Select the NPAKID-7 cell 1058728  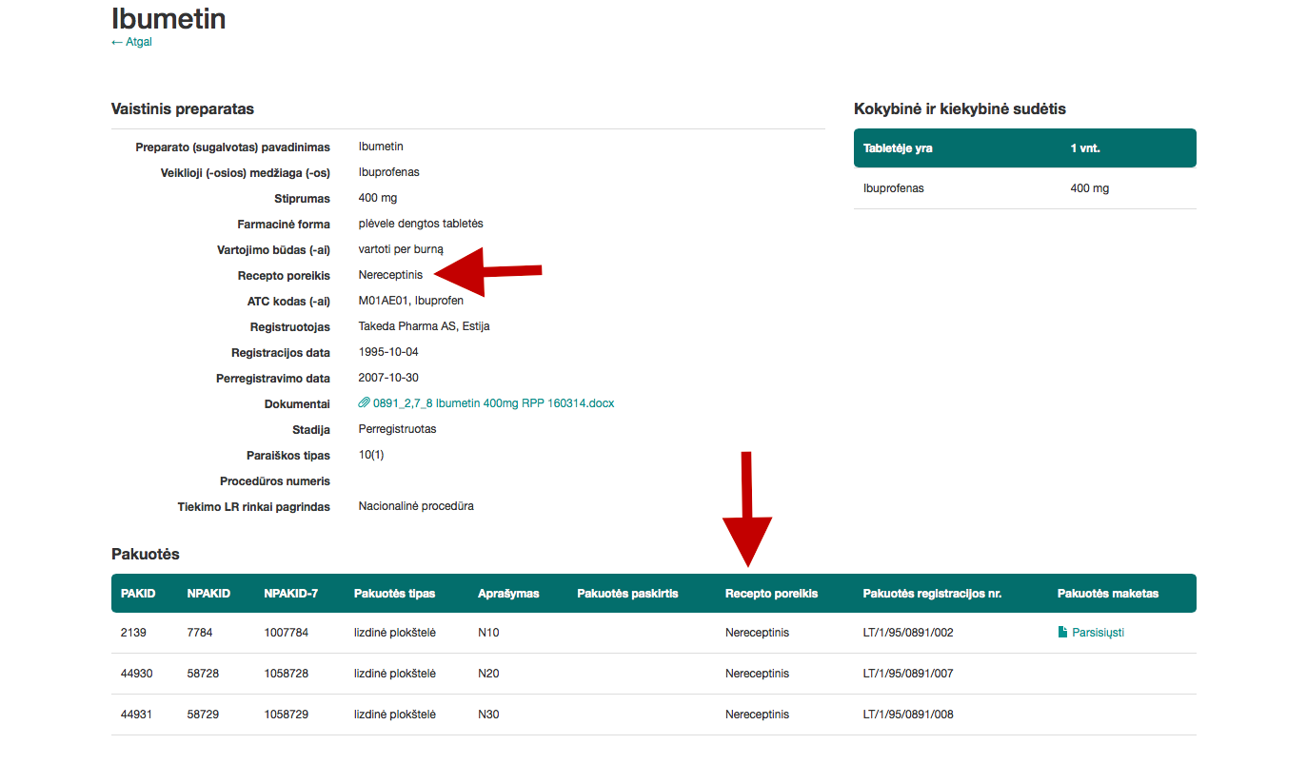point(287,674)
